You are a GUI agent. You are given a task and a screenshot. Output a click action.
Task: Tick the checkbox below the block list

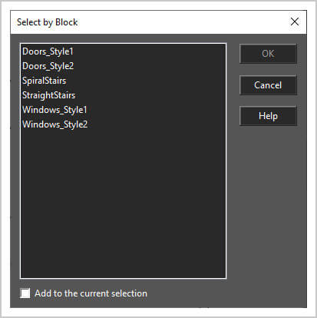(25, 293)
